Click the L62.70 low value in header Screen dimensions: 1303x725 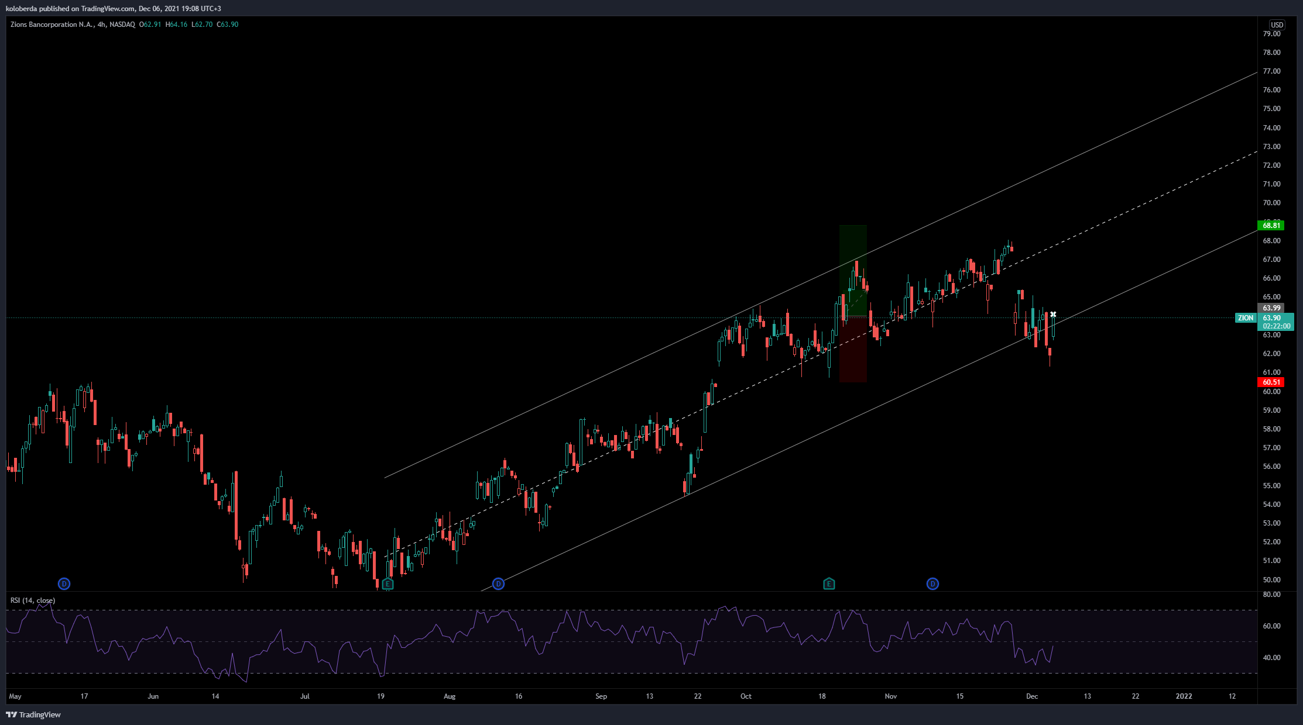202,25
